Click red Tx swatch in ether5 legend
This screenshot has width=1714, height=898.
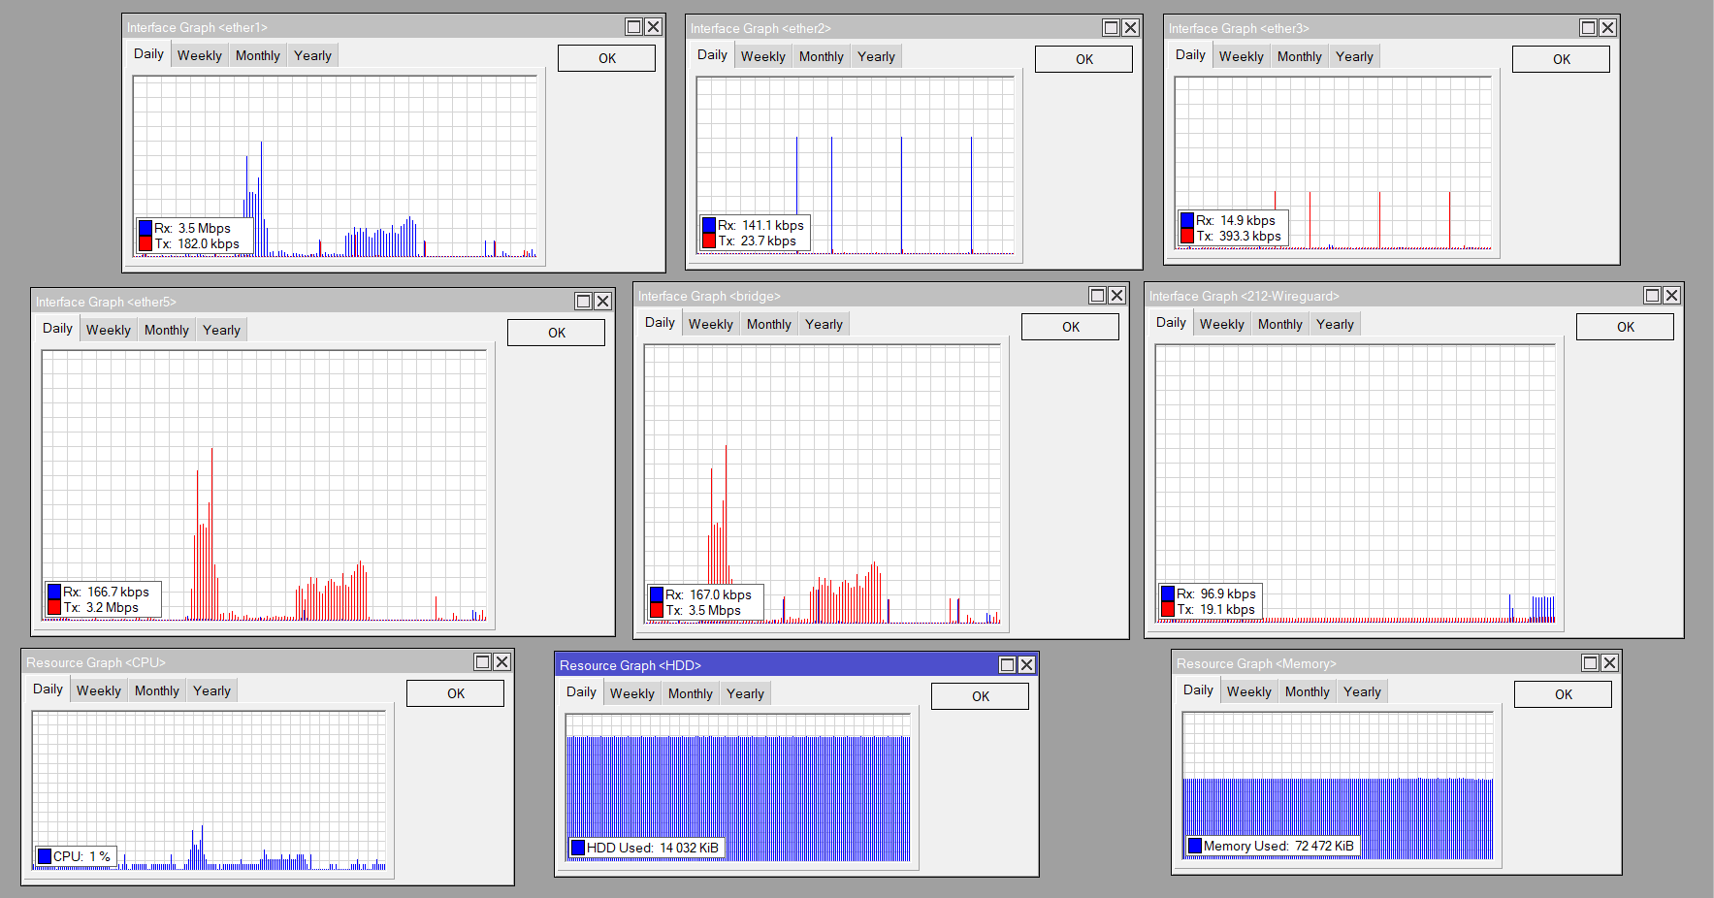pos(54,607)
